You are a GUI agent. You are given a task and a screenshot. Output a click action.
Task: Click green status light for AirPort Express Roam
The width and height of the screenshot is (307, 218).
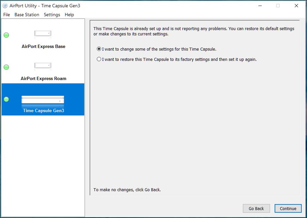6,67
